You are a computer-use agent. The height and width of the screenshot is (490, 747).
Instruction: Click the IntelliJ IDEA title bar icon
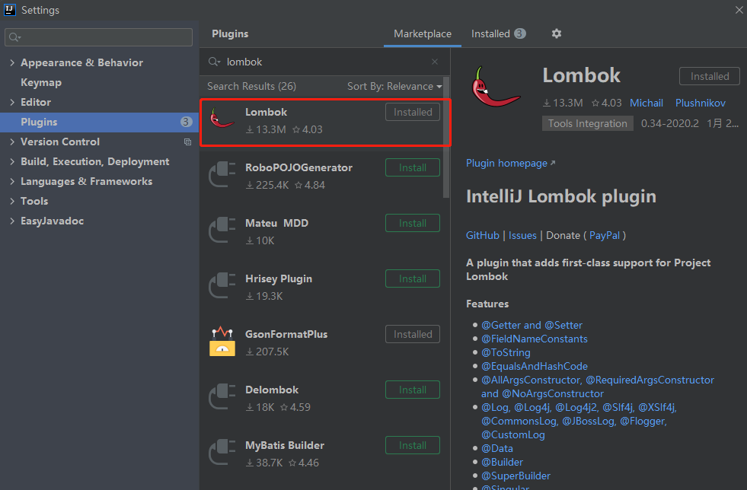pyautogui.click(x=10, y=10)
